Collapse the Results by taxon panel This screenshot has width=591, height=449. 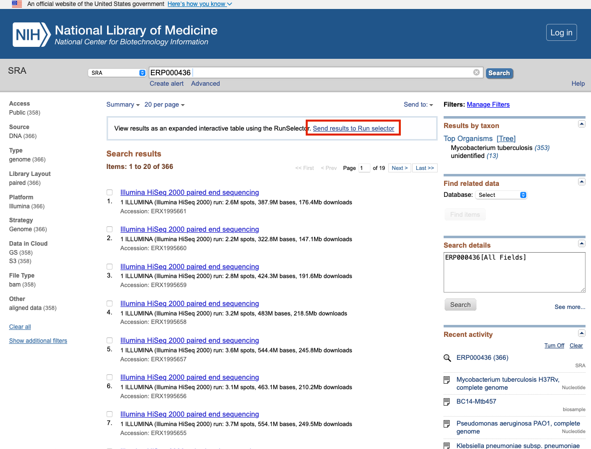[x=581, y=124]
